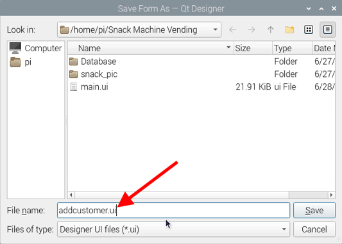The image size is (342, 244).
Task: Switch to detail view mode
Action: pos(327,29)
